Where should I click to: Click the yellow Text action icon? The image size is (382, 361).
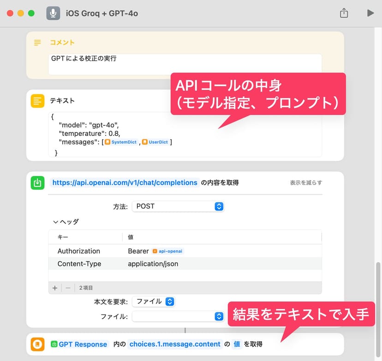click(37, 100)
